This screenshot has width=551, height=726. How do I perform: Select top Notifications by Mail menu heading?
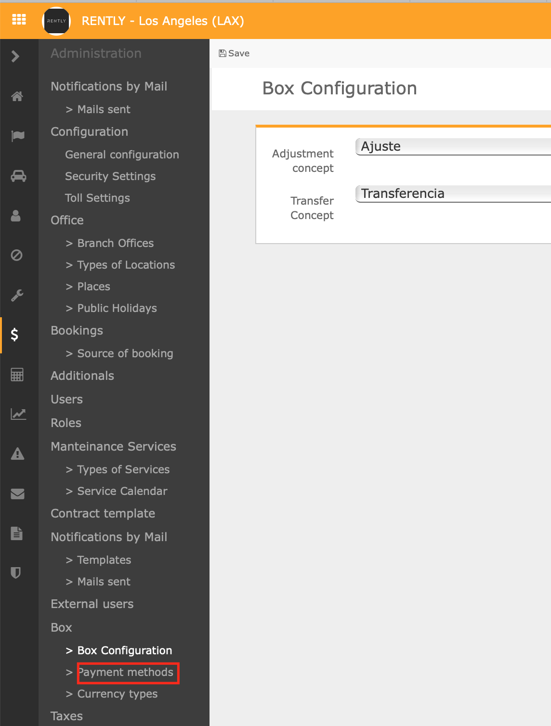[109, 87]
